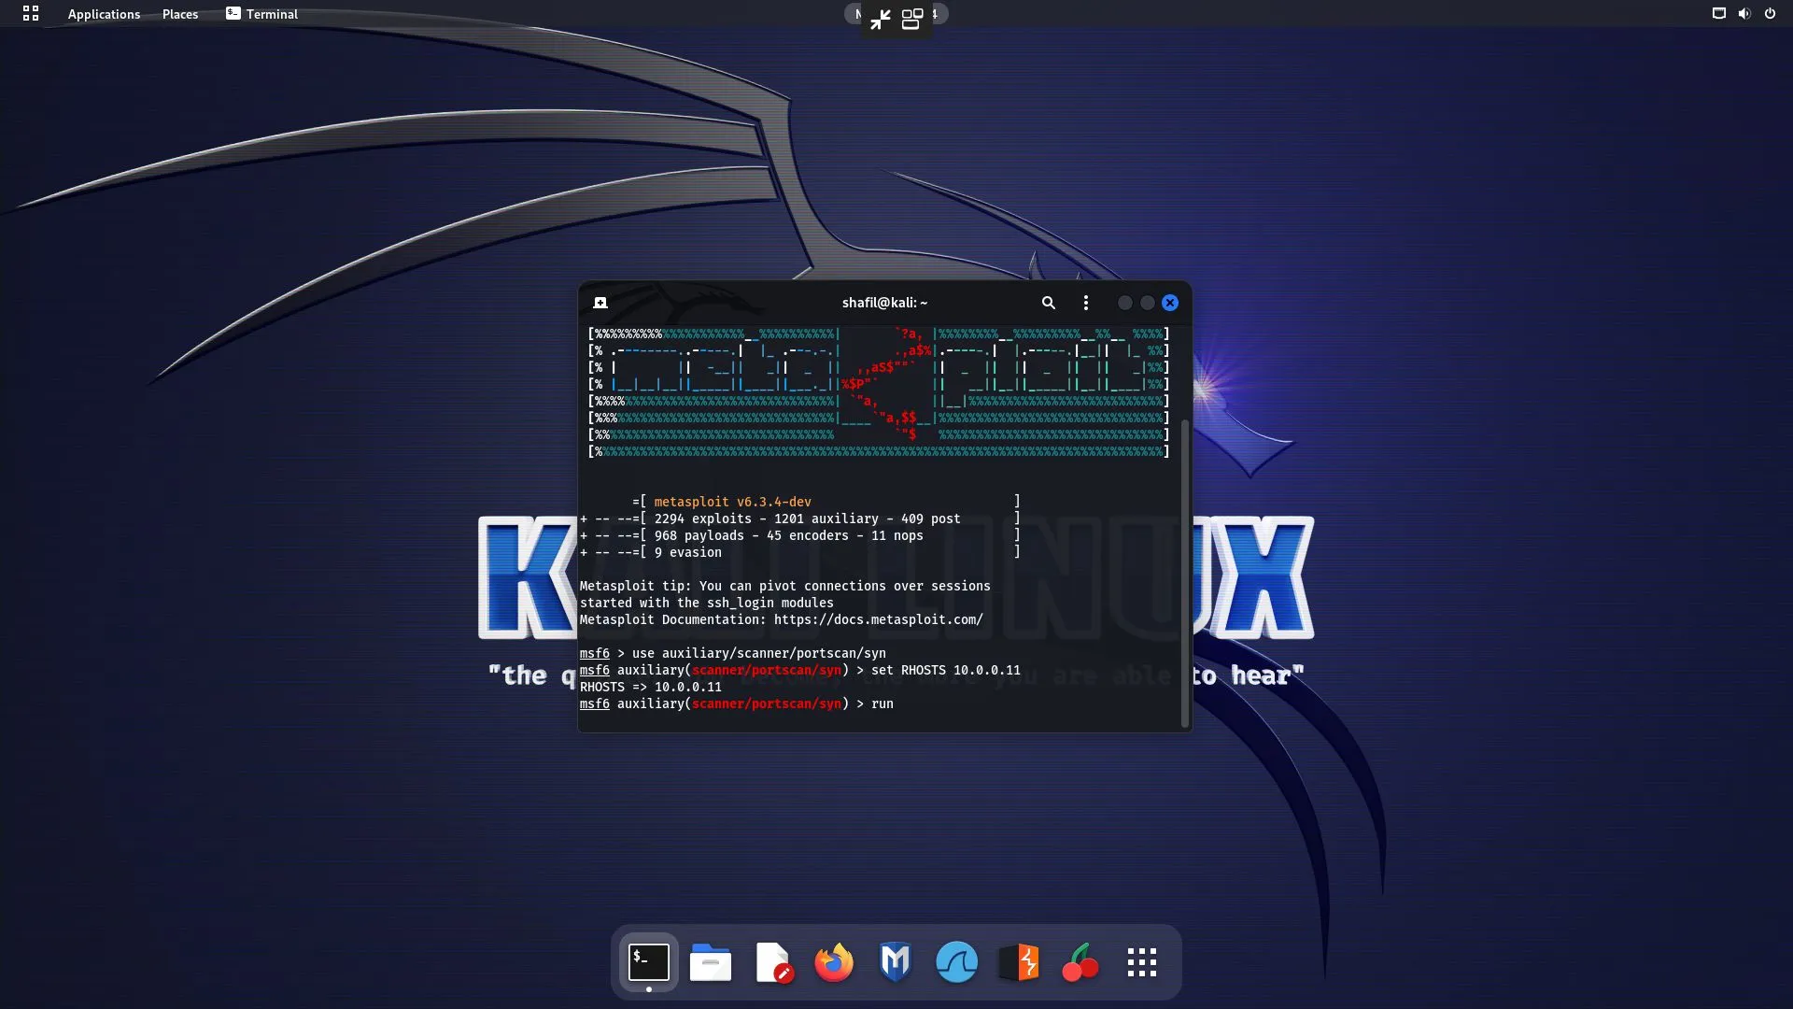This screenshot has height=1009, width=1793.
Task: Click the volume icon in the top bar
Action: (x=1744, y=13)
